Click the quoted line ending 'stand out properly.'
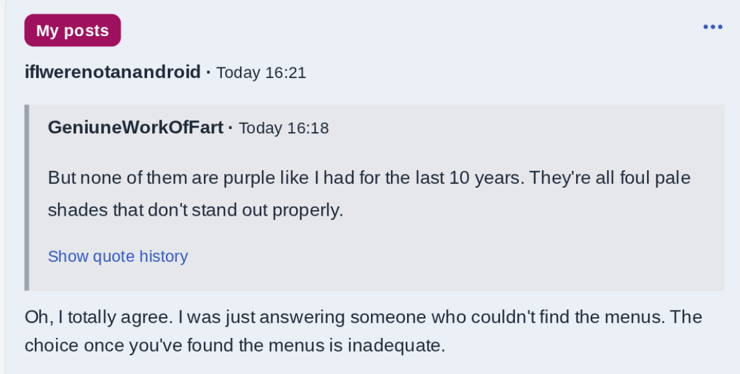Viewport: 740px width, 374px height. [196, 210]
